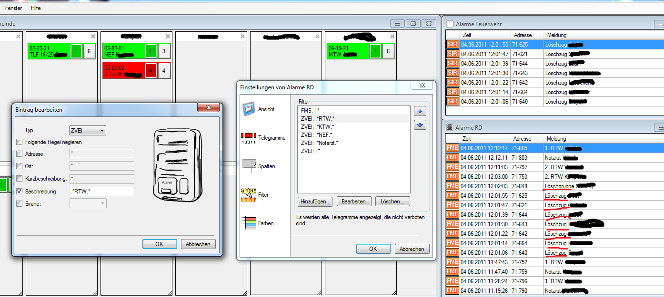
Task: Open the Typ ZVEI dropdown
Action: [88, 131]
